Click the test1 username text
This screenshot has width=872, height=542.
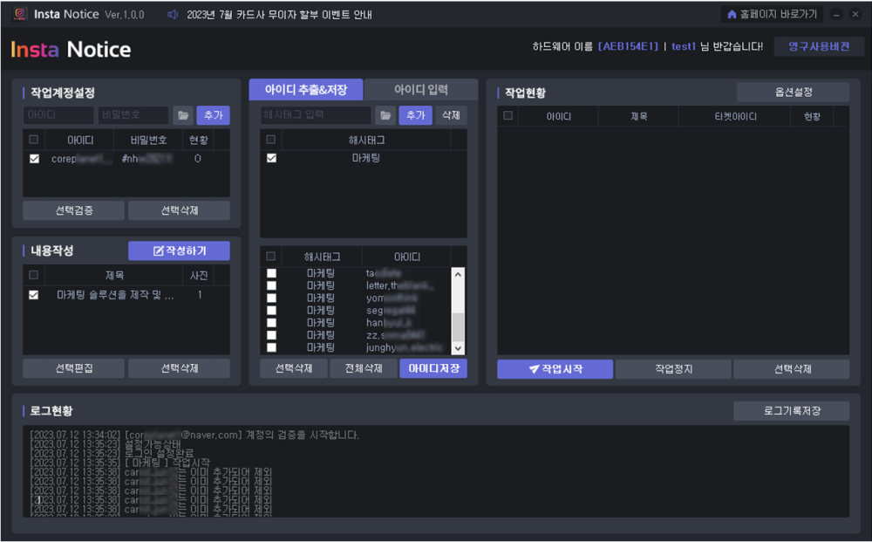pos(684,47)
